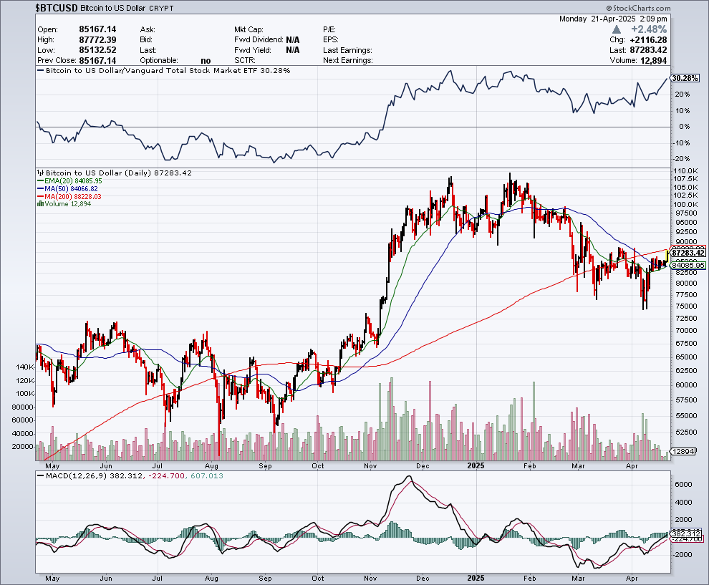The height and width of the screenshot is (585, 709).
Task: Click the 382.312 MACD axis tag
Action: pyautogui.click(x=688, y=533)
